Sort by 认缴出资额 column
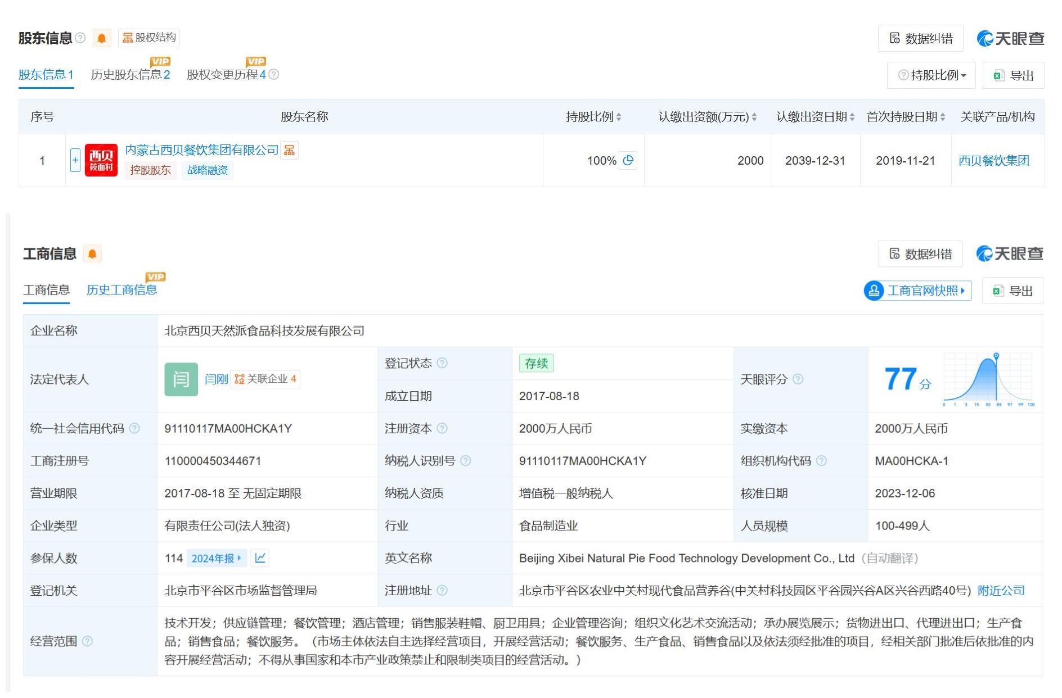 coord(707,117)
